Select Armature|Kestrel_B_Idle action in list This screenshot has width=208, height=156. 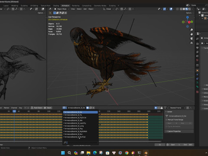coord(81,120)
